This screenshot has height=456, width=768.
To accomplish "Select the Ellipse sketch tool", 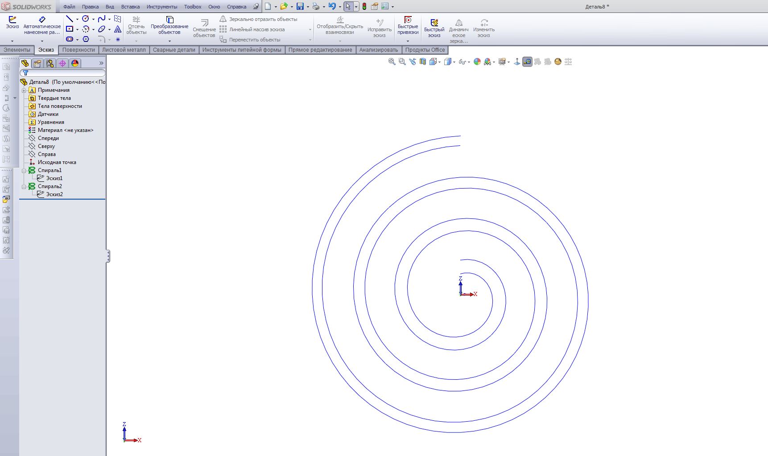I will pos(102,29).
